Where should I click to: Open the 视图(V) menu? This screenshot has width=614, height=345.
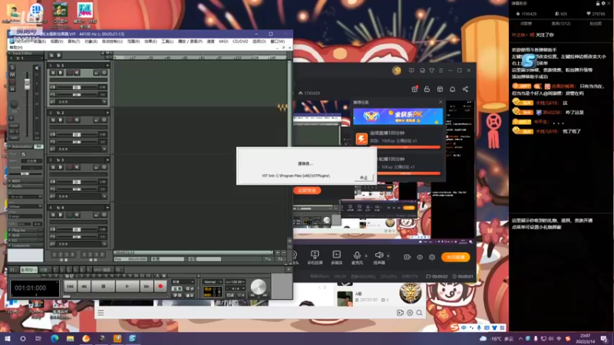point(57,41)
